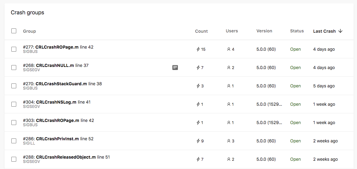Click lightning icon in CRLCrashNULL.m row
This screenshot has height=169, width=357.
[198, 68]
